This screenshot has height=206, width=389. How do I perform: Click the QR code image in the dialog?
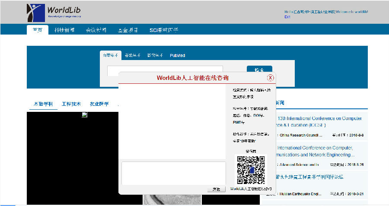[x=251, y=170]
